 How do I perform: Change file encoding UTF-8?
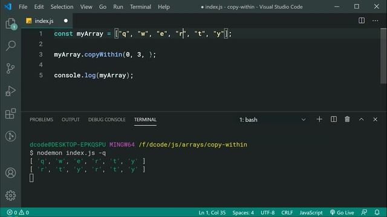click(x=267, y=212)
